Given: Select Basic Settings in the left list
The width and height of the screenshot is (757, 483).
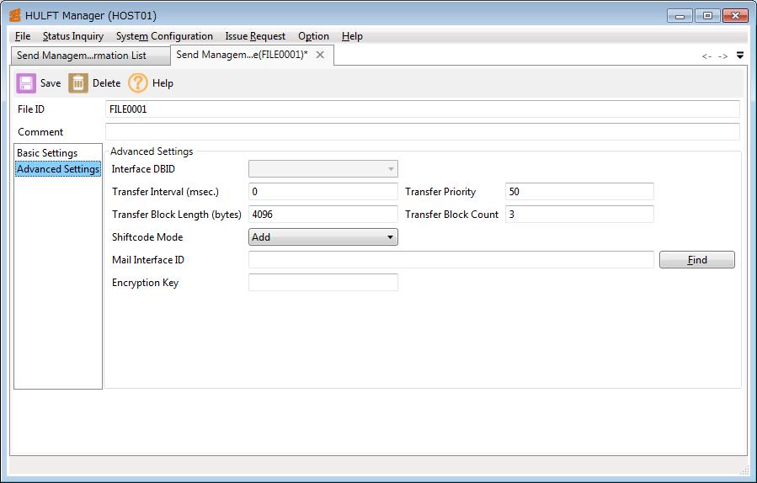Looking at the screenshot, I should (x=48, y=153).
